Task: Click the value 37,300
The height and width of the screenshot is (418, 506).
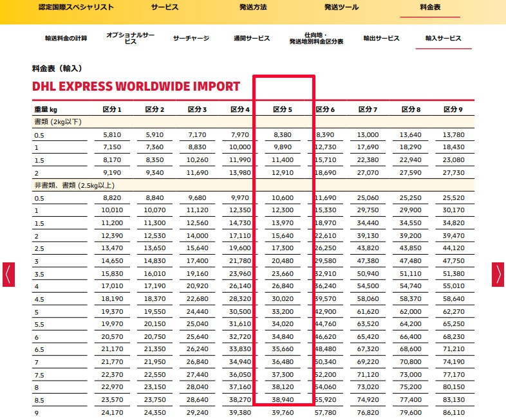Action: (x=283, y=375)
